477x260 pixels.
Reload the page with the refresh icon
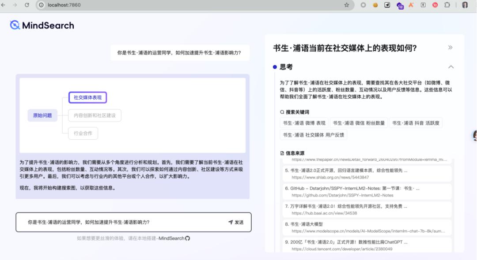[27, 5]
